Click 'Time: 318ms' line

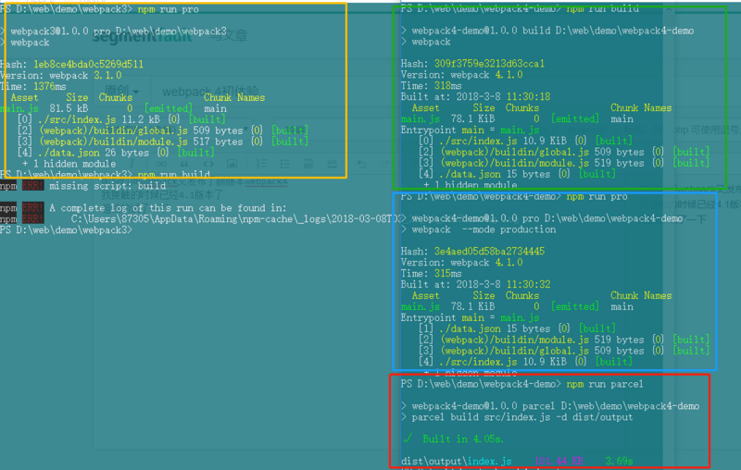click(431, 86)
